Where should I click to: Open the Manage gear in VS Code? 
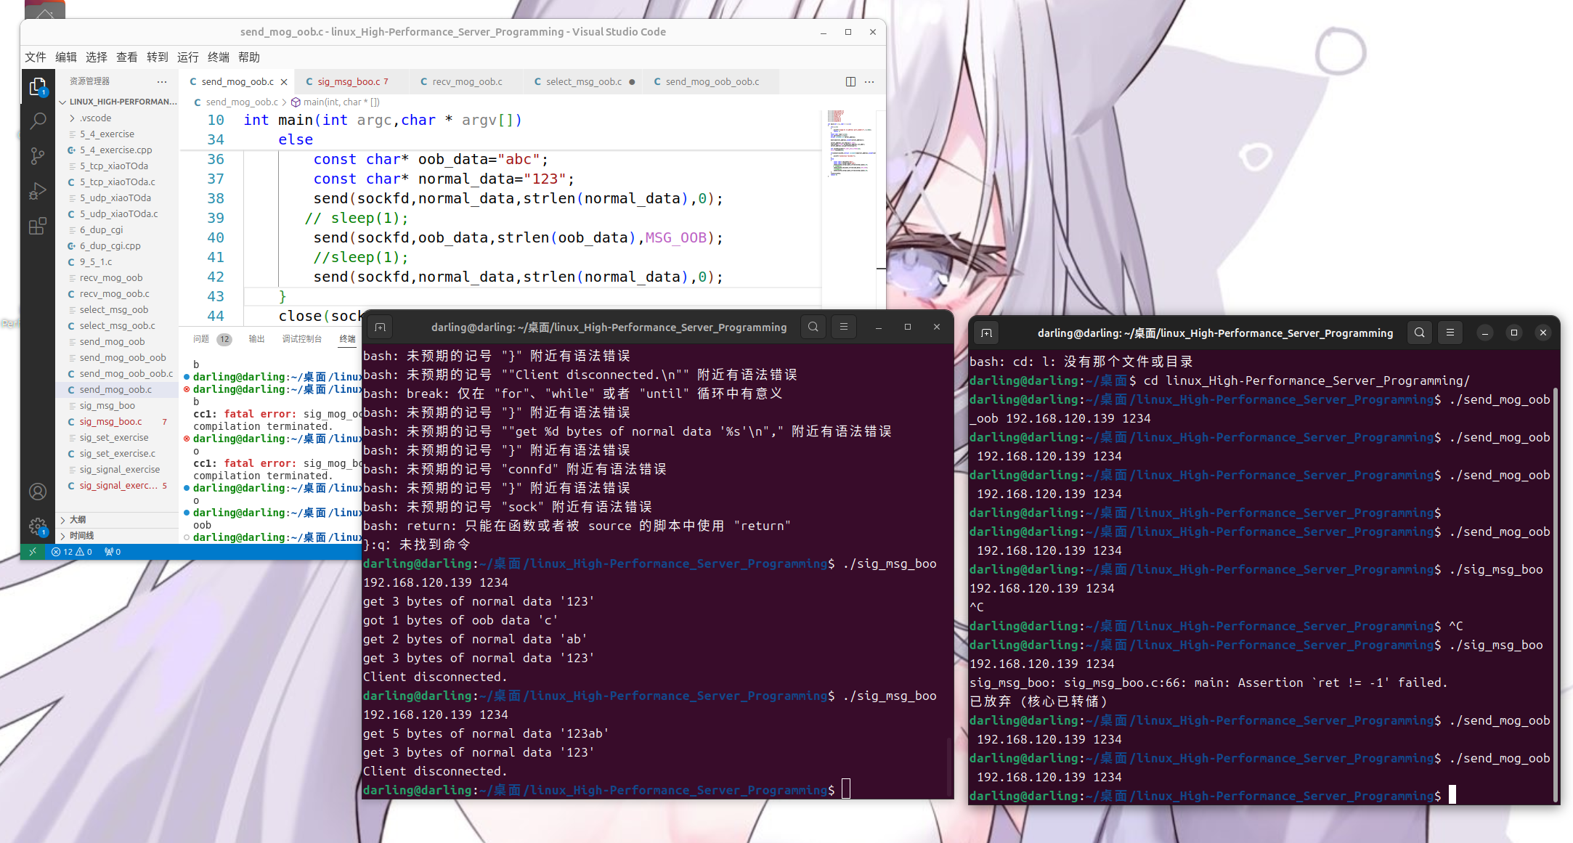pos(38,526)
